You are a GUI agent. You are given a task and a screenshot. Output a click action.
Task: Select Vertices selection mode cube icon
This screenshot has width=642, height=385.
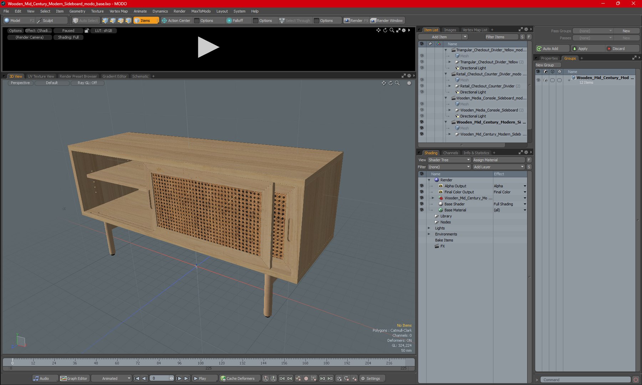[105, 21]
